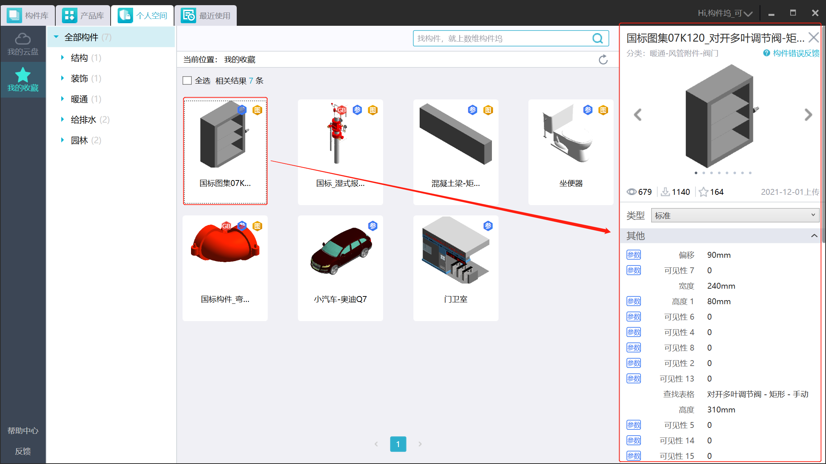Click 参 badge on 门卫室 card
This screenshot has width=826, height=464.
point(488,226)
